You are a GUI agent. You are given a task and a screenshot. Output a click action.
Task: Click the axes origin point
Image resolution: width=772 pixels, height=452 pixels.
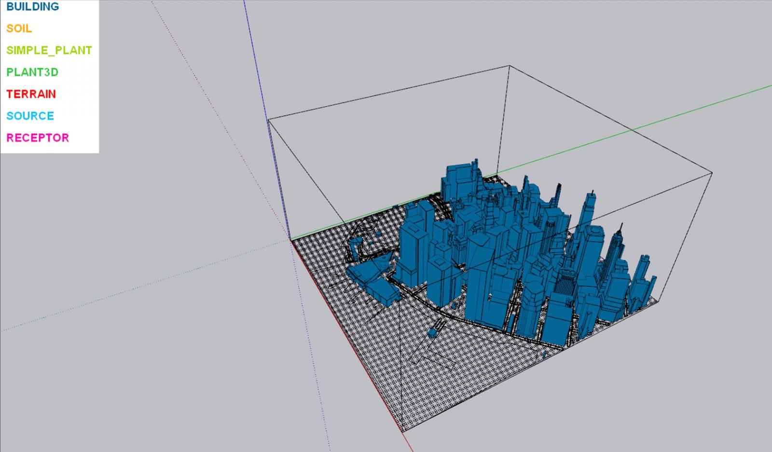(289, 237)
